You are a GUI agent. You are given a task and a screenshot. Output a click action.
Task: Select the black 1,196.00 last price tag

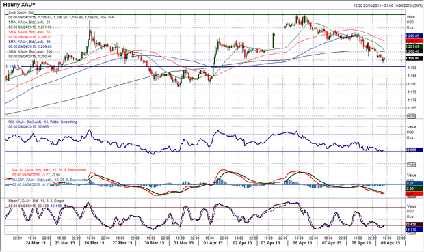pyautogui.click(x=414, y=58)
